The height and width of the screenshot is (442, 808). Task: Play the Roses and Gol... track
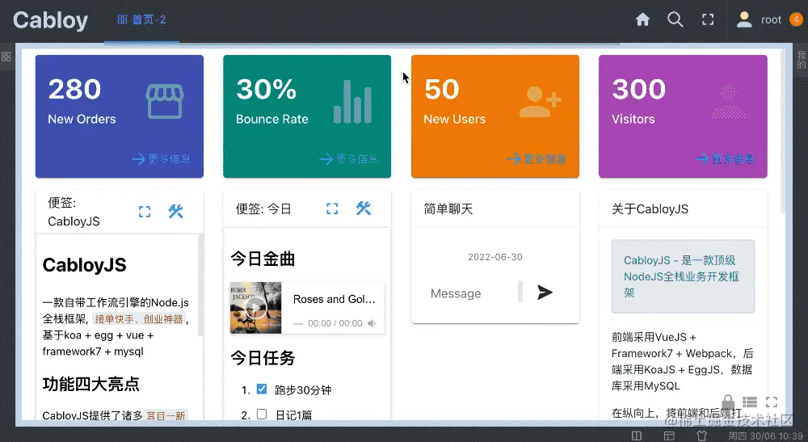coord(255,308)
